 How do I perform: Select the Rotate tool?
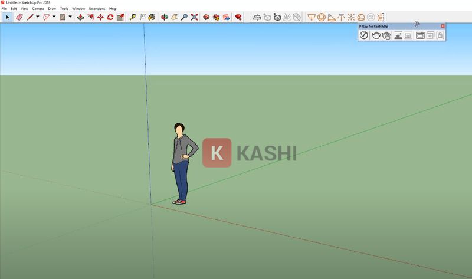pyautogui.click(x=110, y=17)
